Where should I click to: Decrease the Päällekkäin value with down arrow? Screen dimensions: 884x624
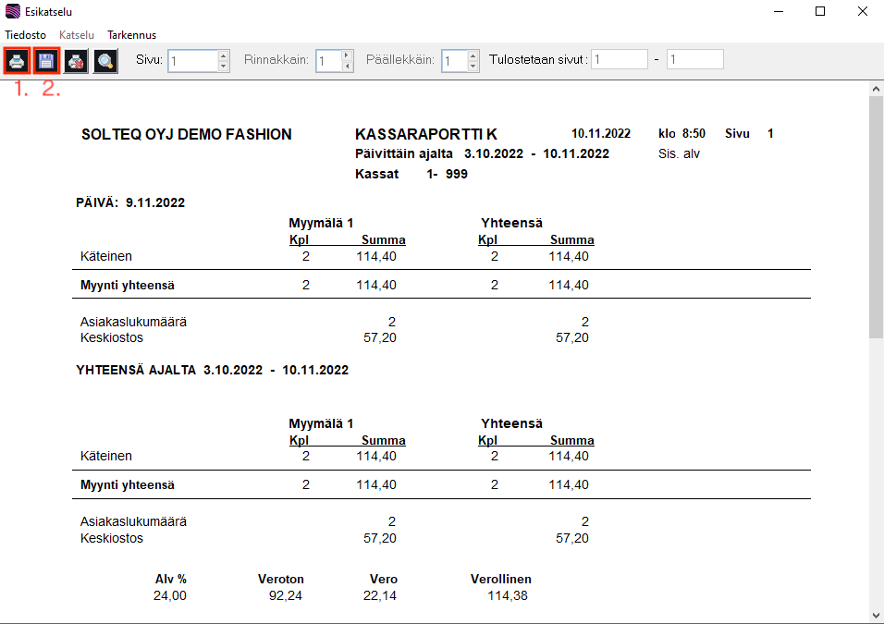(473, 67)
